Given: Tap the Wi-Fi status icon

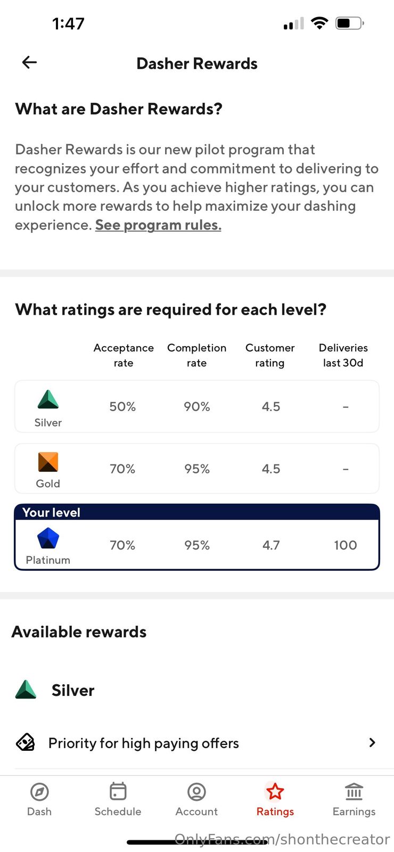Looking at the screenshot, I should click(x=319, y=23).
